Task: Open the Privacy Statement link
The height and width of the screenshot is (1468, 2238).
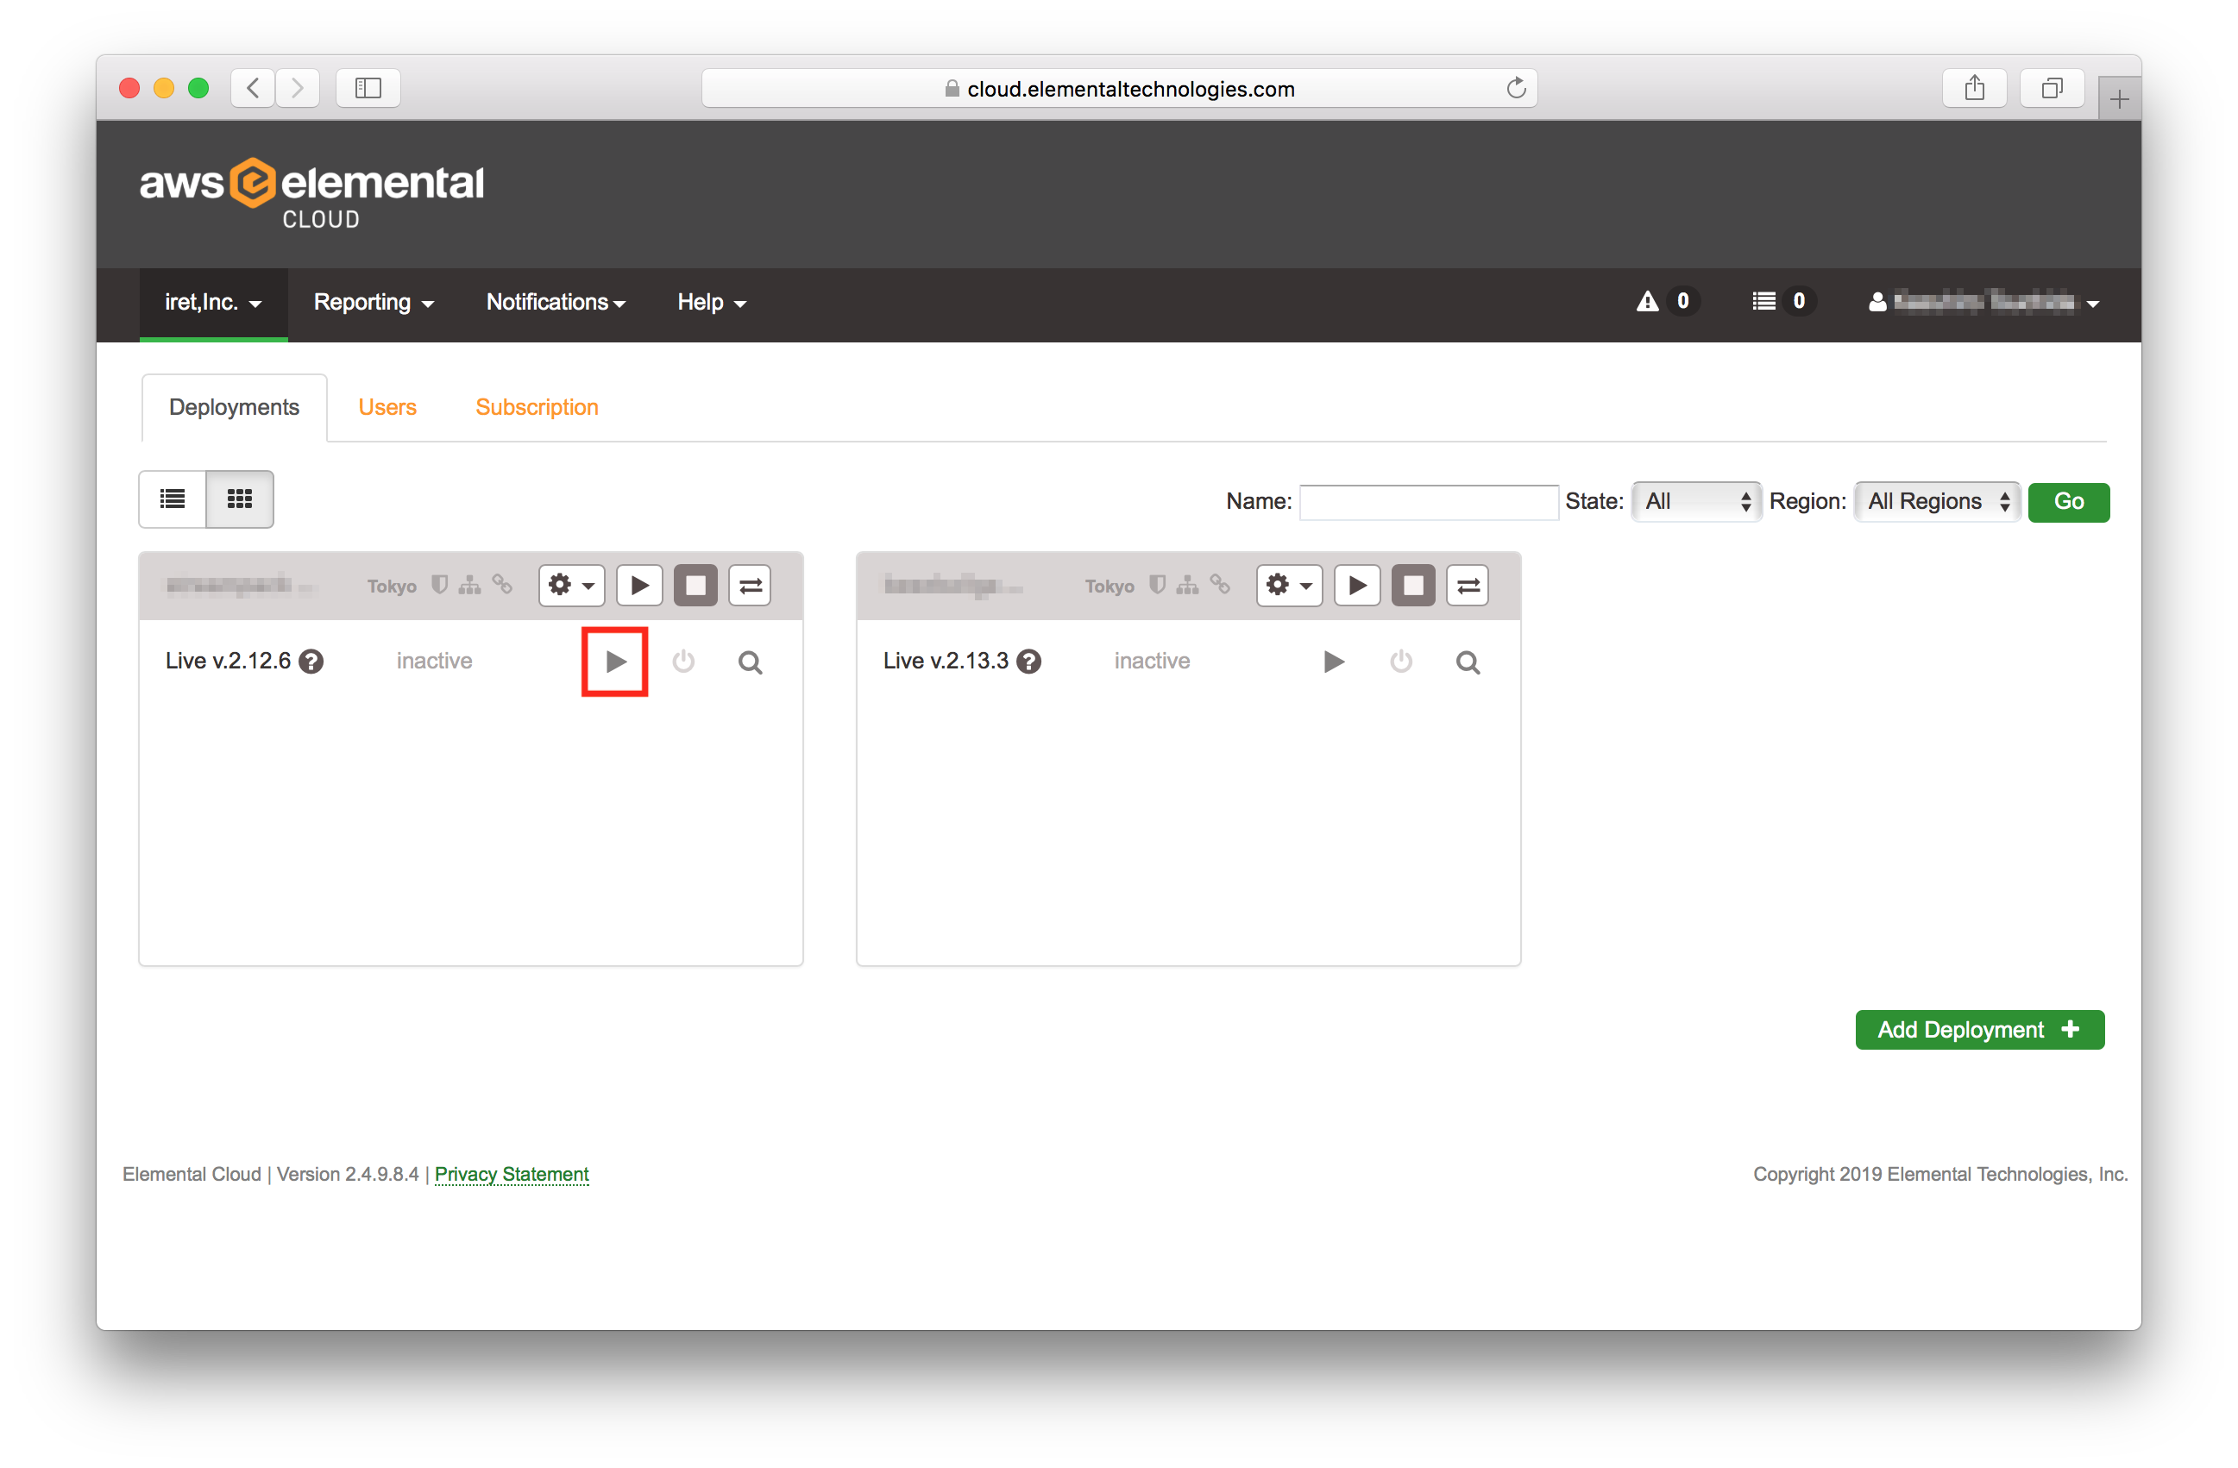Action: click(x=512, y=1174)
